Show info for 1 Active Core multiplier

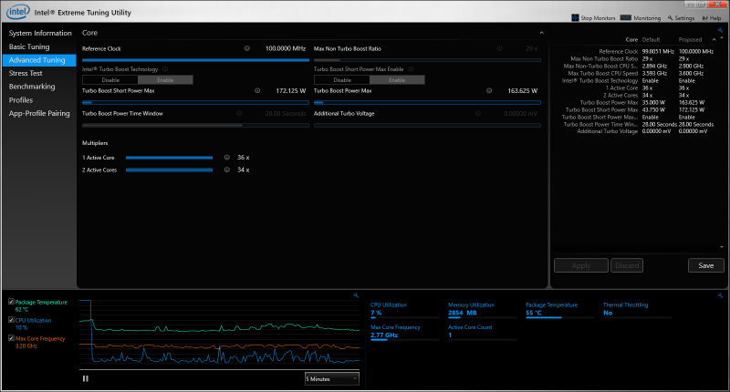click(226, 157)
